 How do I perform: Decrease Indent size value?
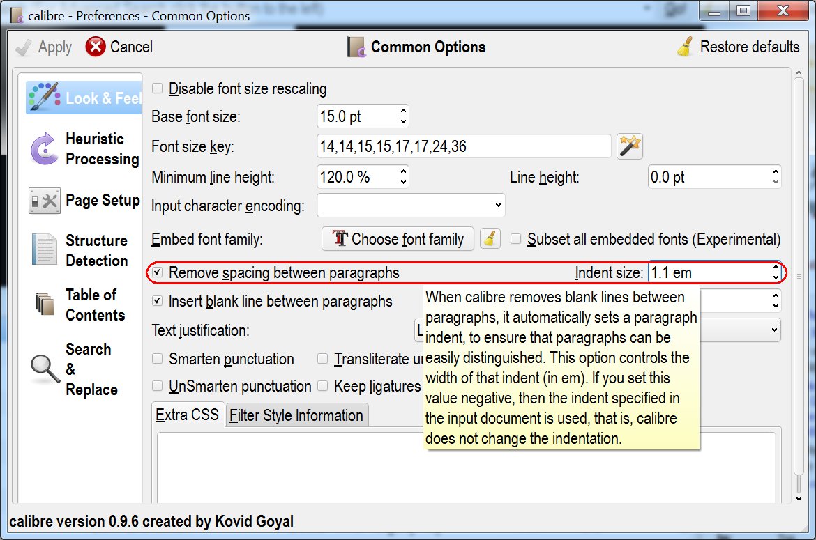[x=776, y=278]
